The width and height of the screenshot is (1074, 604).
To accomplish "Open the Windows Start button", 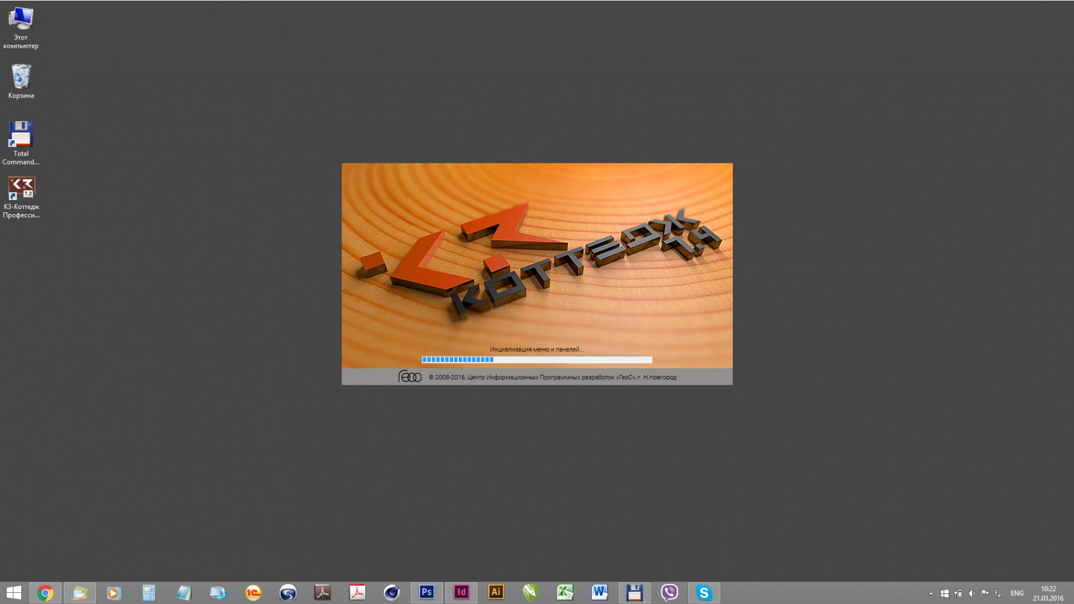I will [x=14, y=593].
